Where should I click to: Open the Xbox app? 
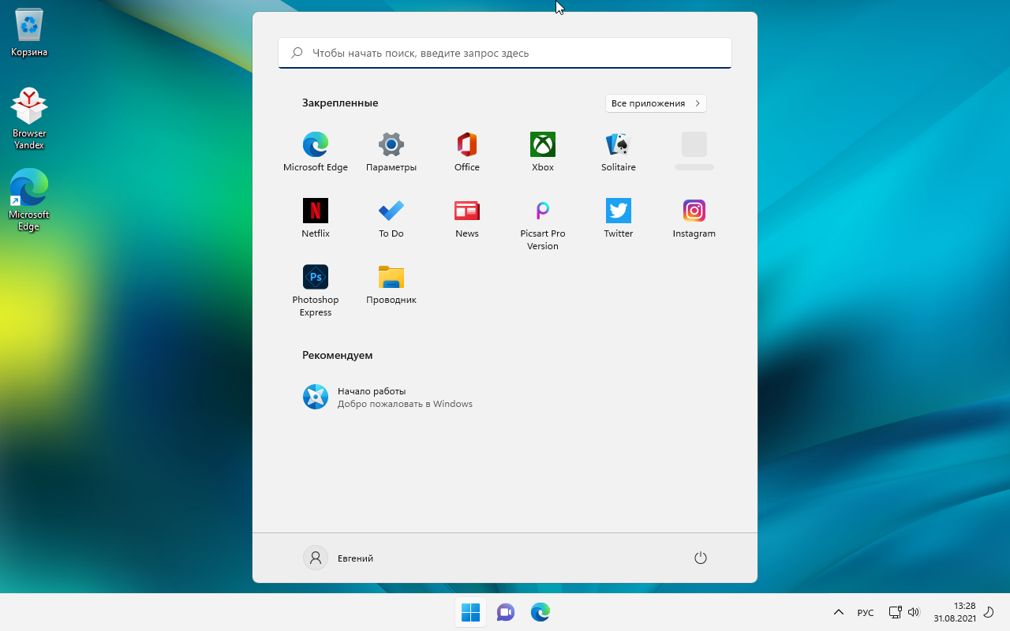click(543, 152)
